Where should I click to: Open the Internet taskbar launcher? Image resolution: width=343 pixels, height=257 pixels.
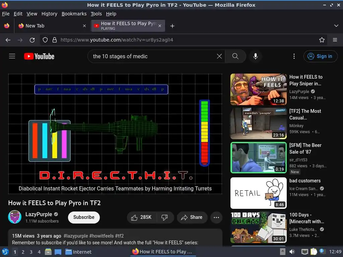pos(78,252)
